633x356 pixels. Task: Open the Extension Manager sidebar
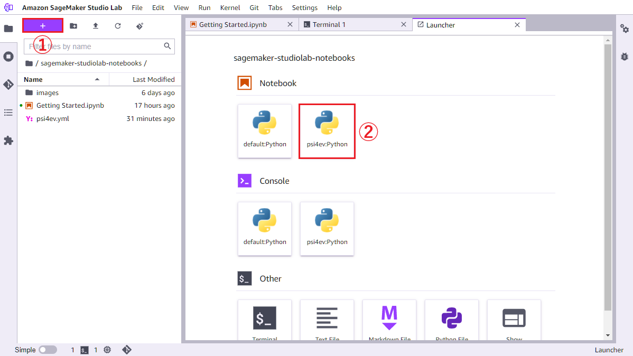(8, 140)
